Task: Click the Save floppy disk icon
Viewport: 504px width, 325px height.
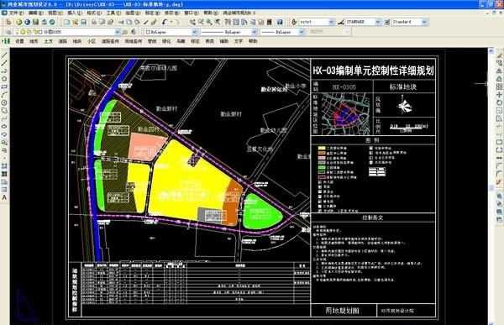Action: [83, 22]
